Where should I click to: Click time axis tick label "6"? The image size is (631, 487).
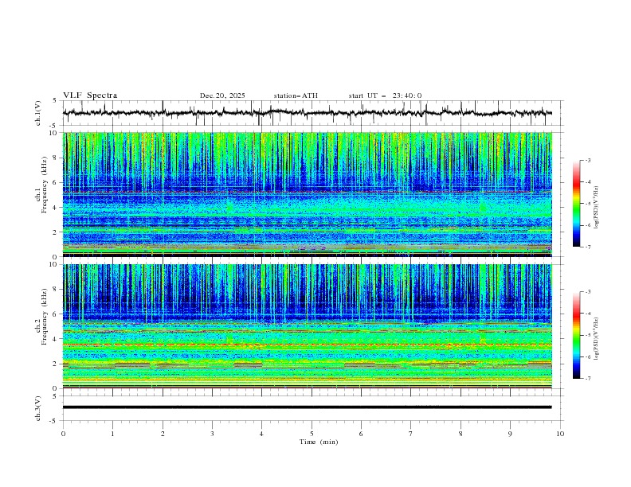(361, 434)
